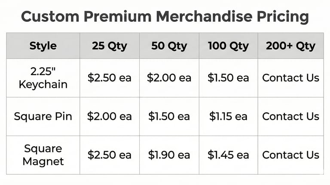The width and height of the screenshot is (330, 185).
Task: Click Square Pin 50 Qty price $1.50
Action: (169, 116)
